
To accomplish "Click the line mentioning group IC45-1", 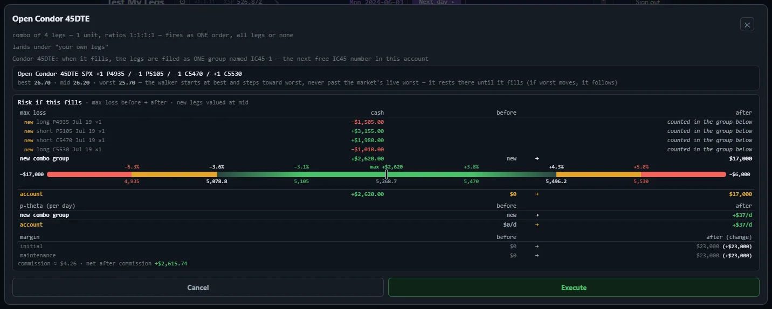I will click(x=220, y=59).
